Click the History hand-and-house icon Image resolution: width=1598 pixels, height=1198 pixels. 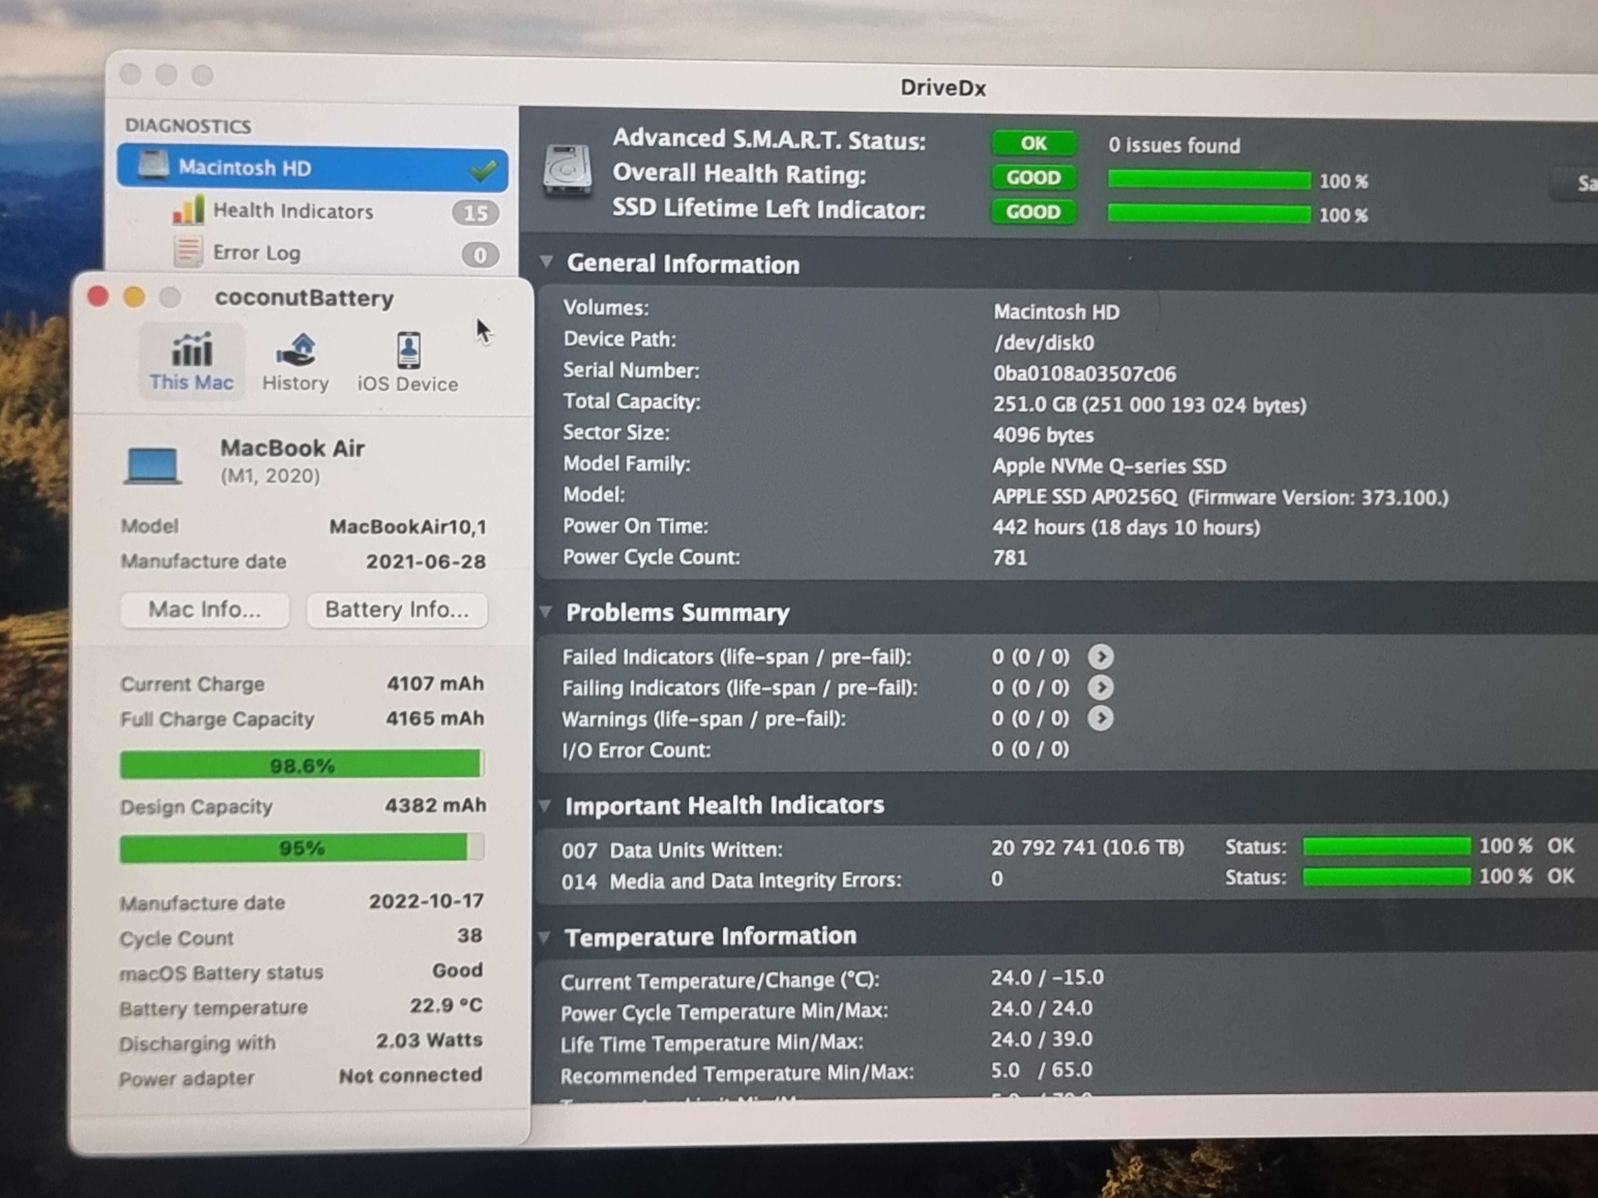point(296,349)
